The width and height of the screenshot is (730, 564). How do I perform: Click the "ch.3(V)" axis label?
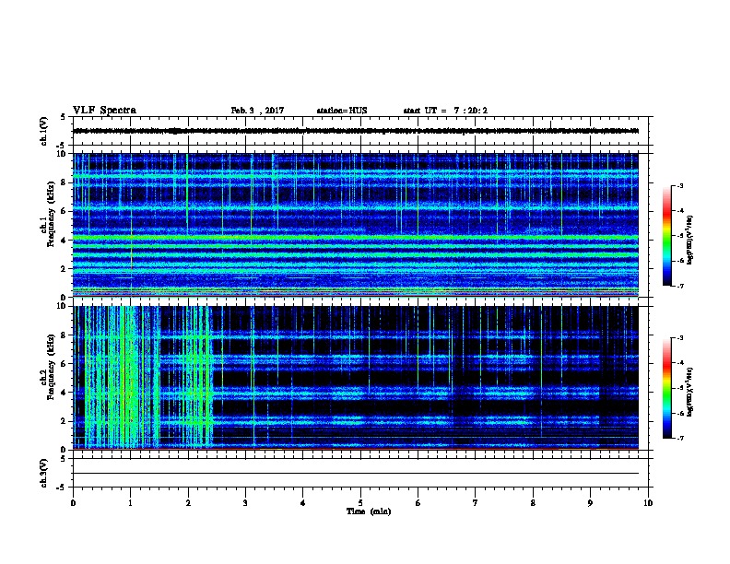click(x=44, y=473)
